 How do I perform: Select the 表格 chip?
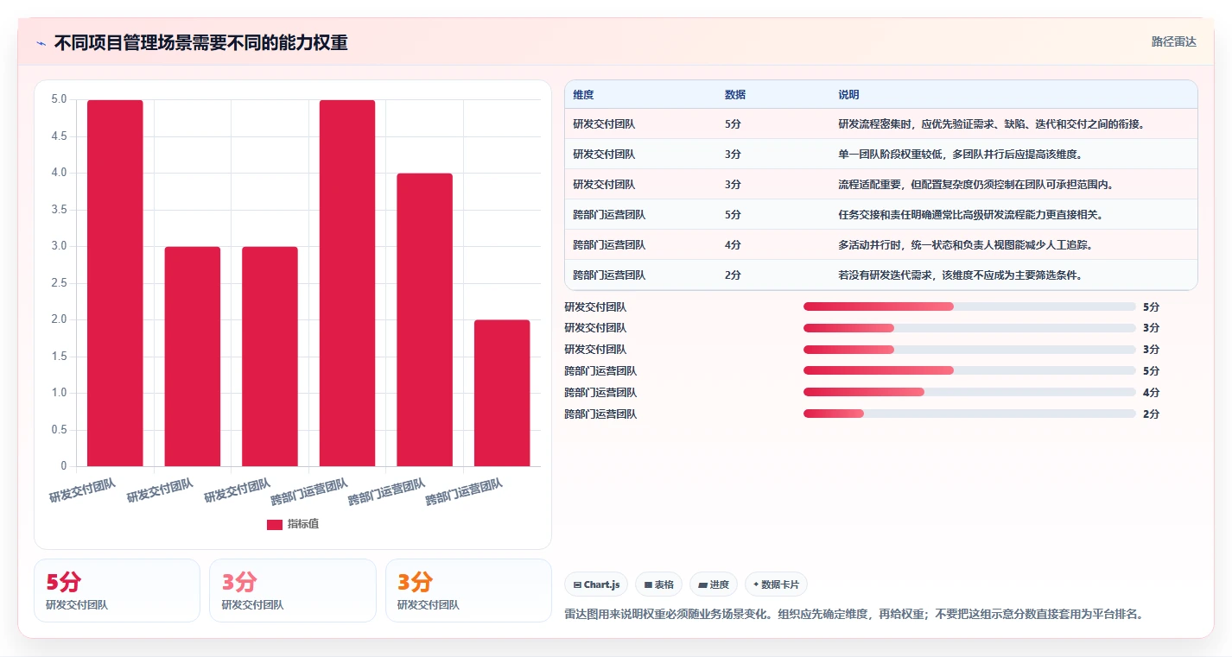(658, 584)
